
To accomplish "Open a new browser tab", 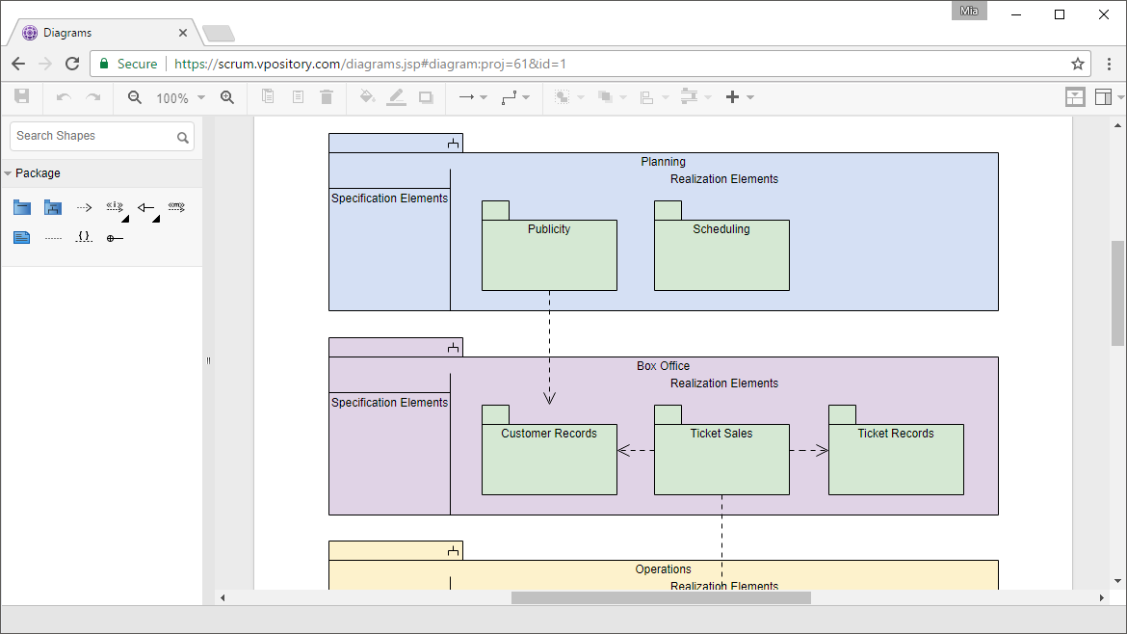I will tap(218, 33).
